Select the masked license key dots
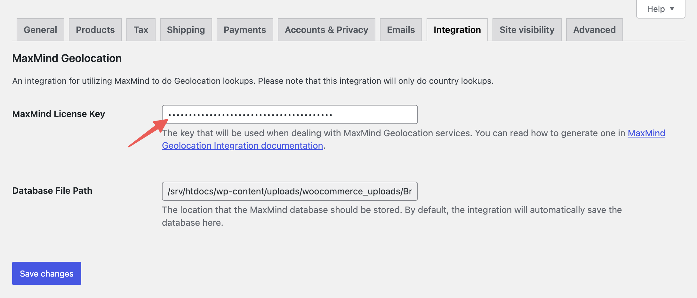The height and width of the screenshot is (298, 697). click(248, 114)
